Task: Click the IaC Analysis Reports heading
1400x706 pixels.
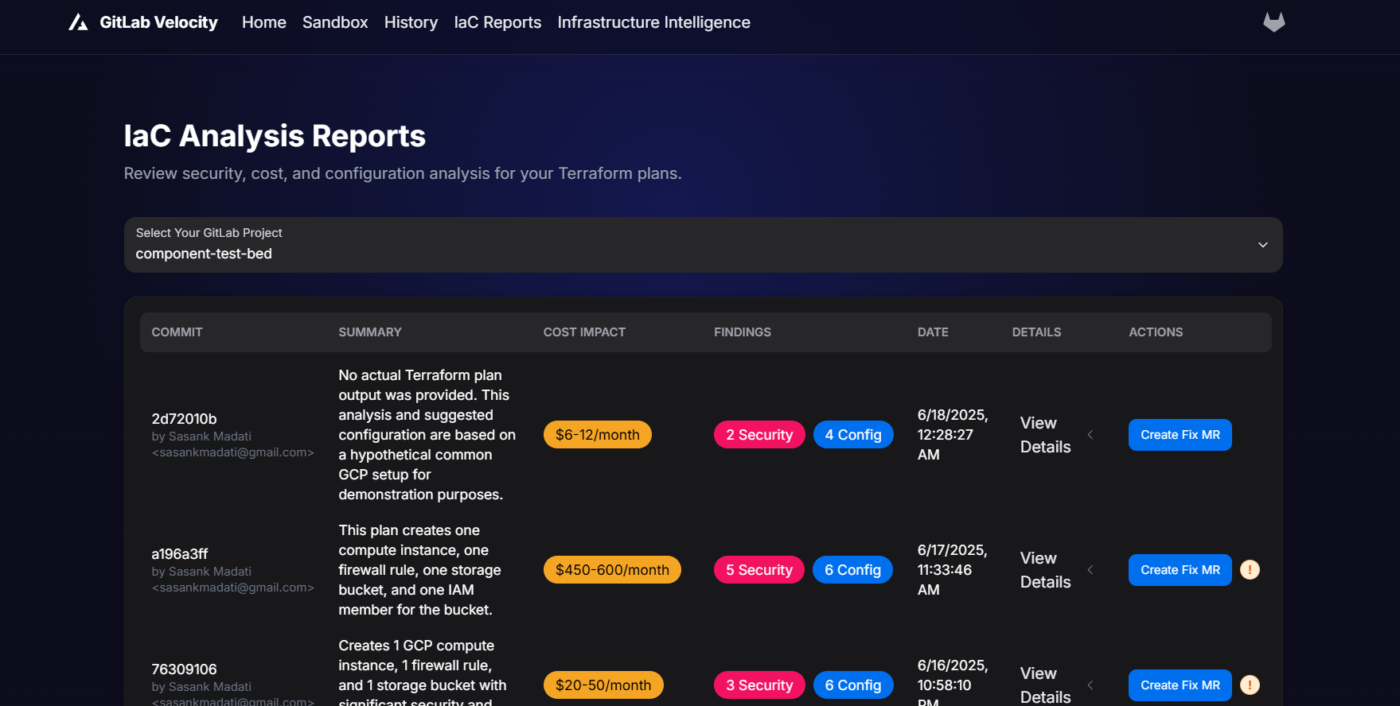Action: point(275,136)
